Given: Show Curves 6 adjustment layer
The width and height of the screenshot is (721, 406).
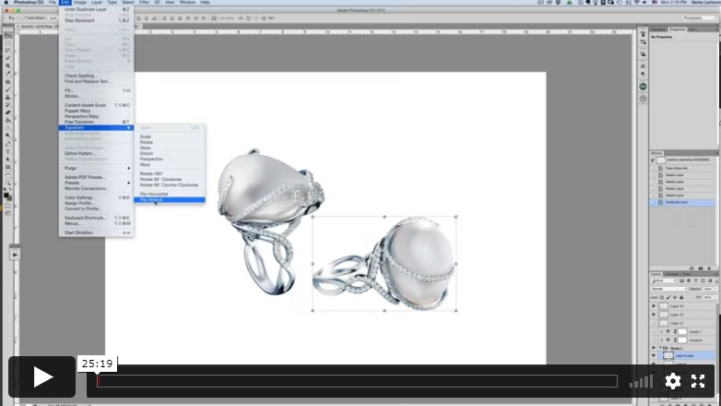Looking at the screenshot, I should 654,340.
